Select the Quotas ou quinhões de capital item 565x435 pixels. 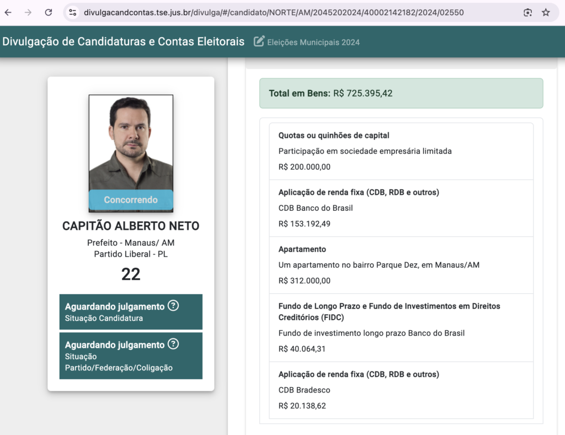[401, 151]
